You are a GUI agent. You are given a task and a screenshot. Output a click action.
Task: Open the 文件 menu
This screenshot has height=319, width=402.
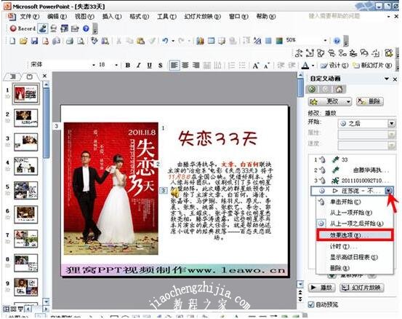click(x=30, y=17)
